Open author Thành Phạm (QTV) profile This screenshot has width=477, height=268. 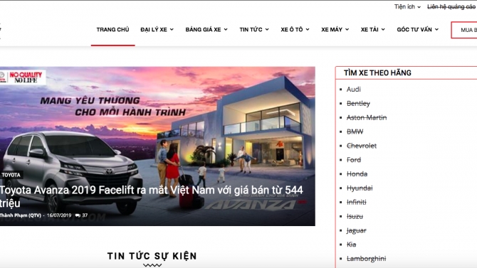point(20,215)
